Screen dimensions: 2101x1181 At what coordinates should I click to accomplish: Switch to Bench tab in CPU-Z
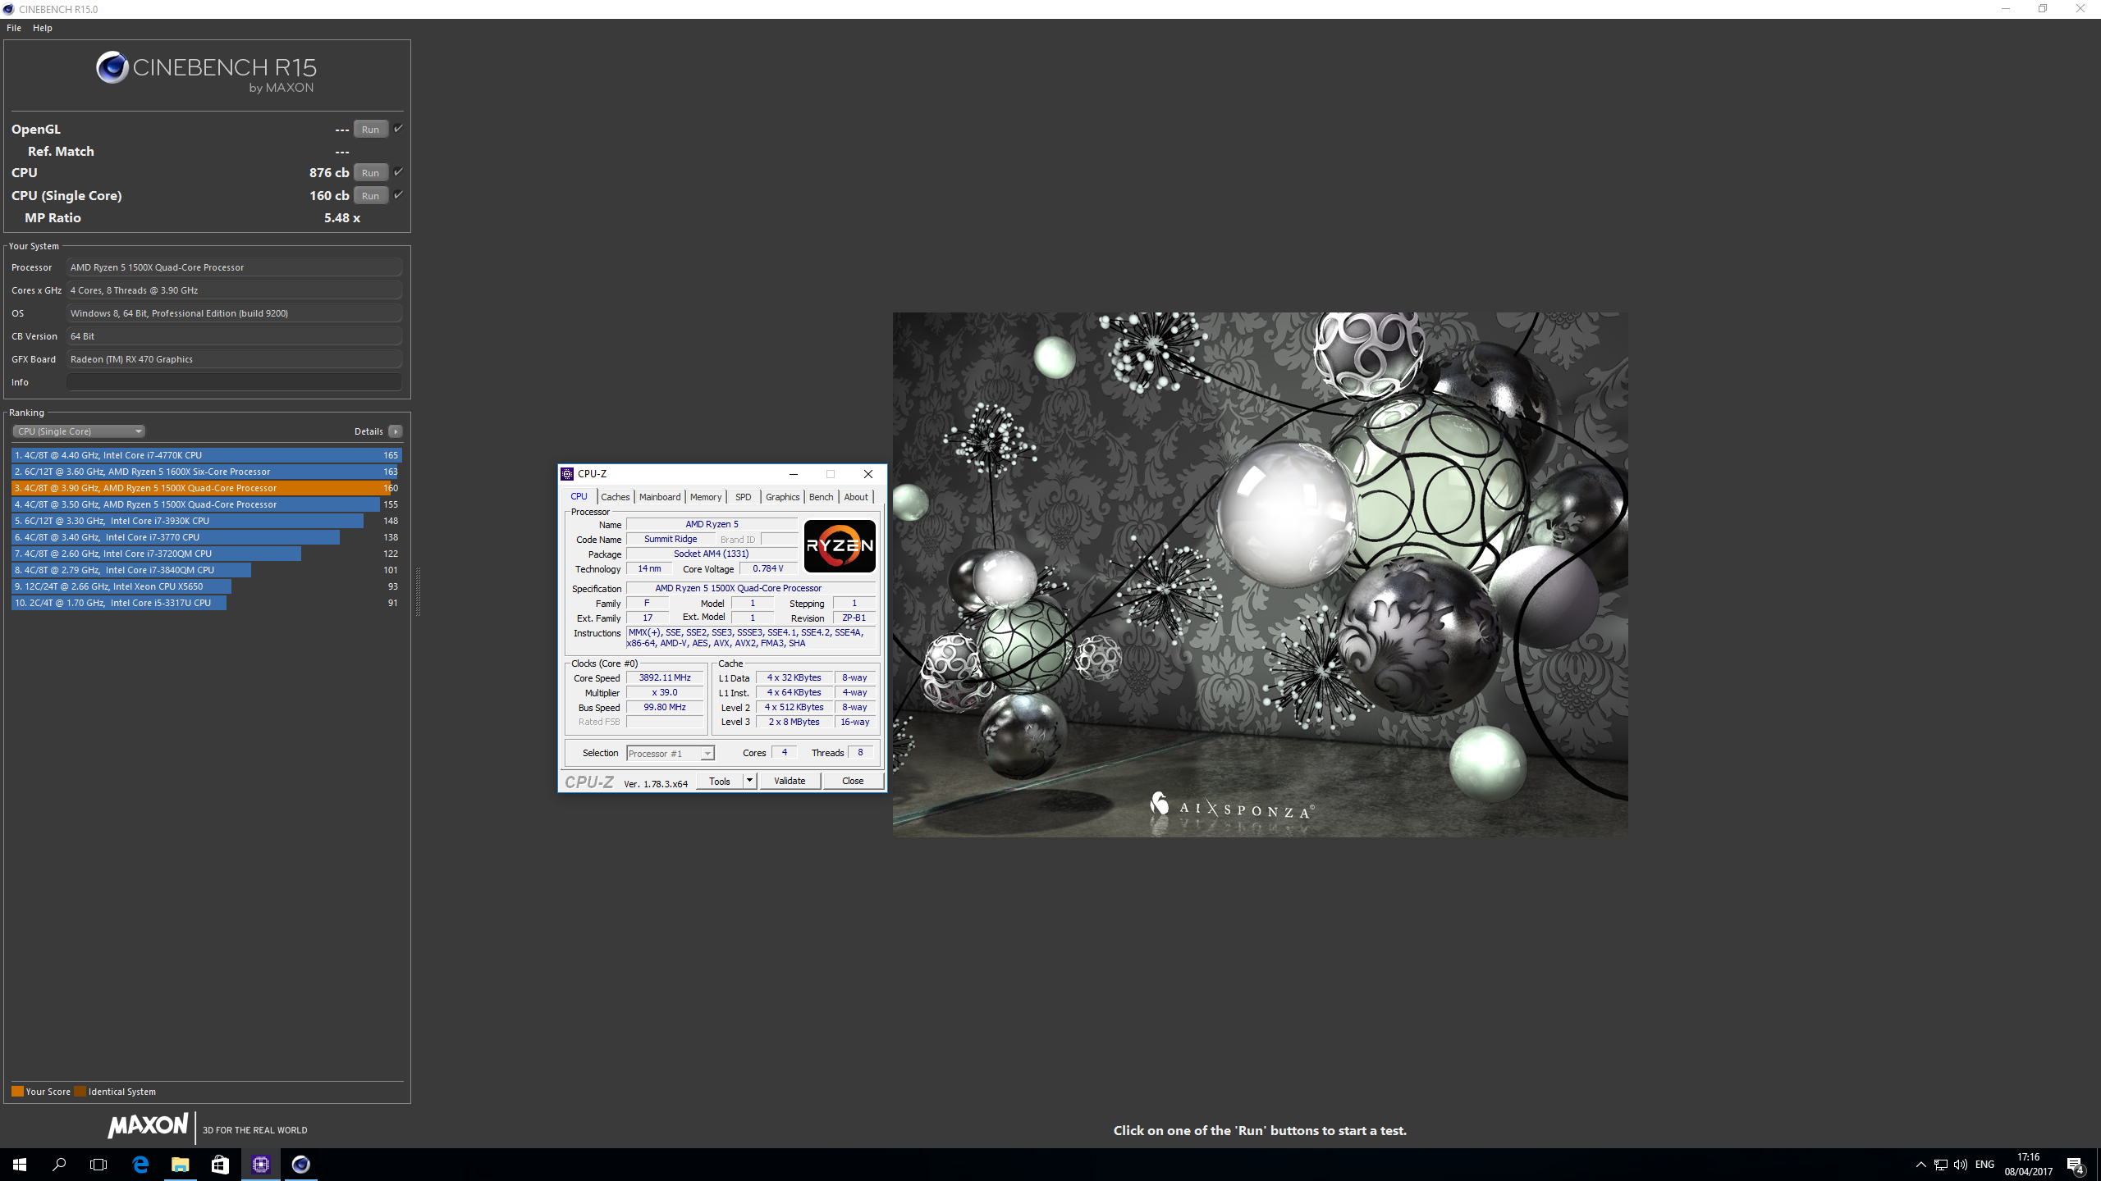click(822, 497)
